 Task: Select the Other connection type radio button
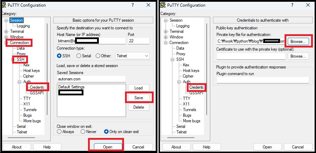[98, 56]
